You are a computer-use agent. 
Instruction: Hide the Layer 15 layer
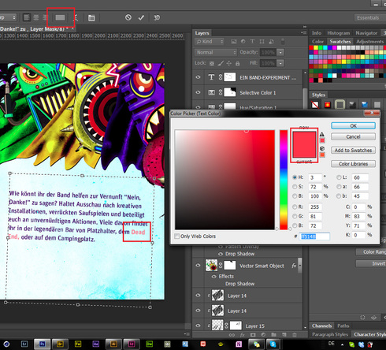[x=198, y=326]
